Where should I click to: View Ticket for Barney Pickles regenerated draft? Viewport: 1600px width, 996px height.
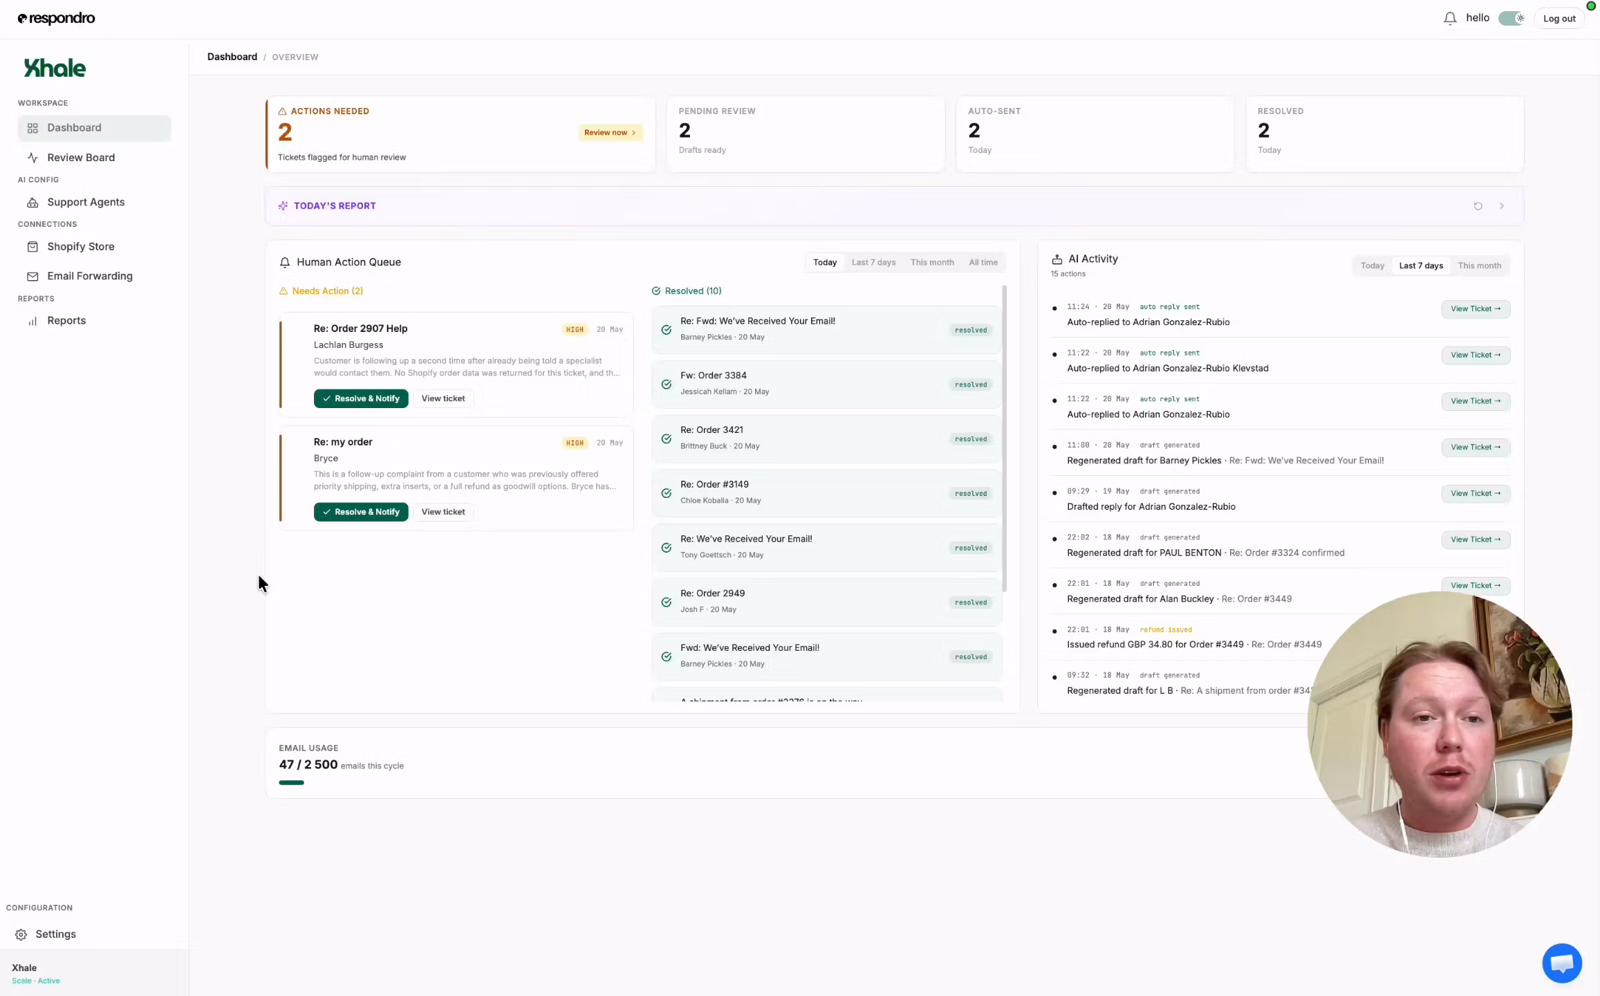[1476, 448]
